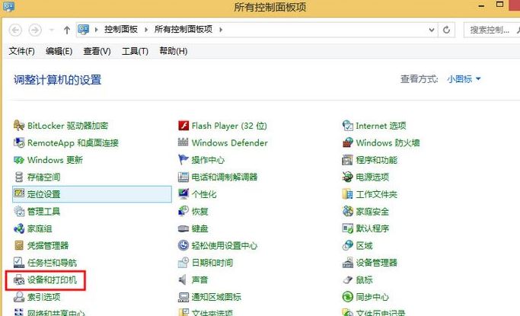Go forward with the Forward arrow
520x316 pixels.
pos(35,30)
